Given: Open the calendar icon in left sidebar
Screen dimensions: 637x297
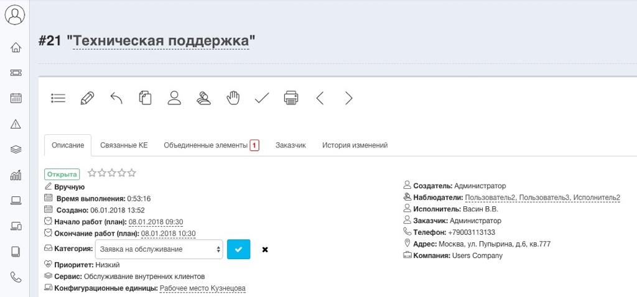Looking at the screenshot, I should click(16, 98).
